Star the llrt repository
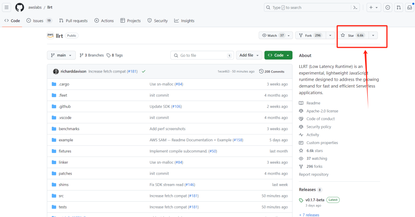Viewport: 415px width, 217px height. pyautogui.click(x=353, y=35)
